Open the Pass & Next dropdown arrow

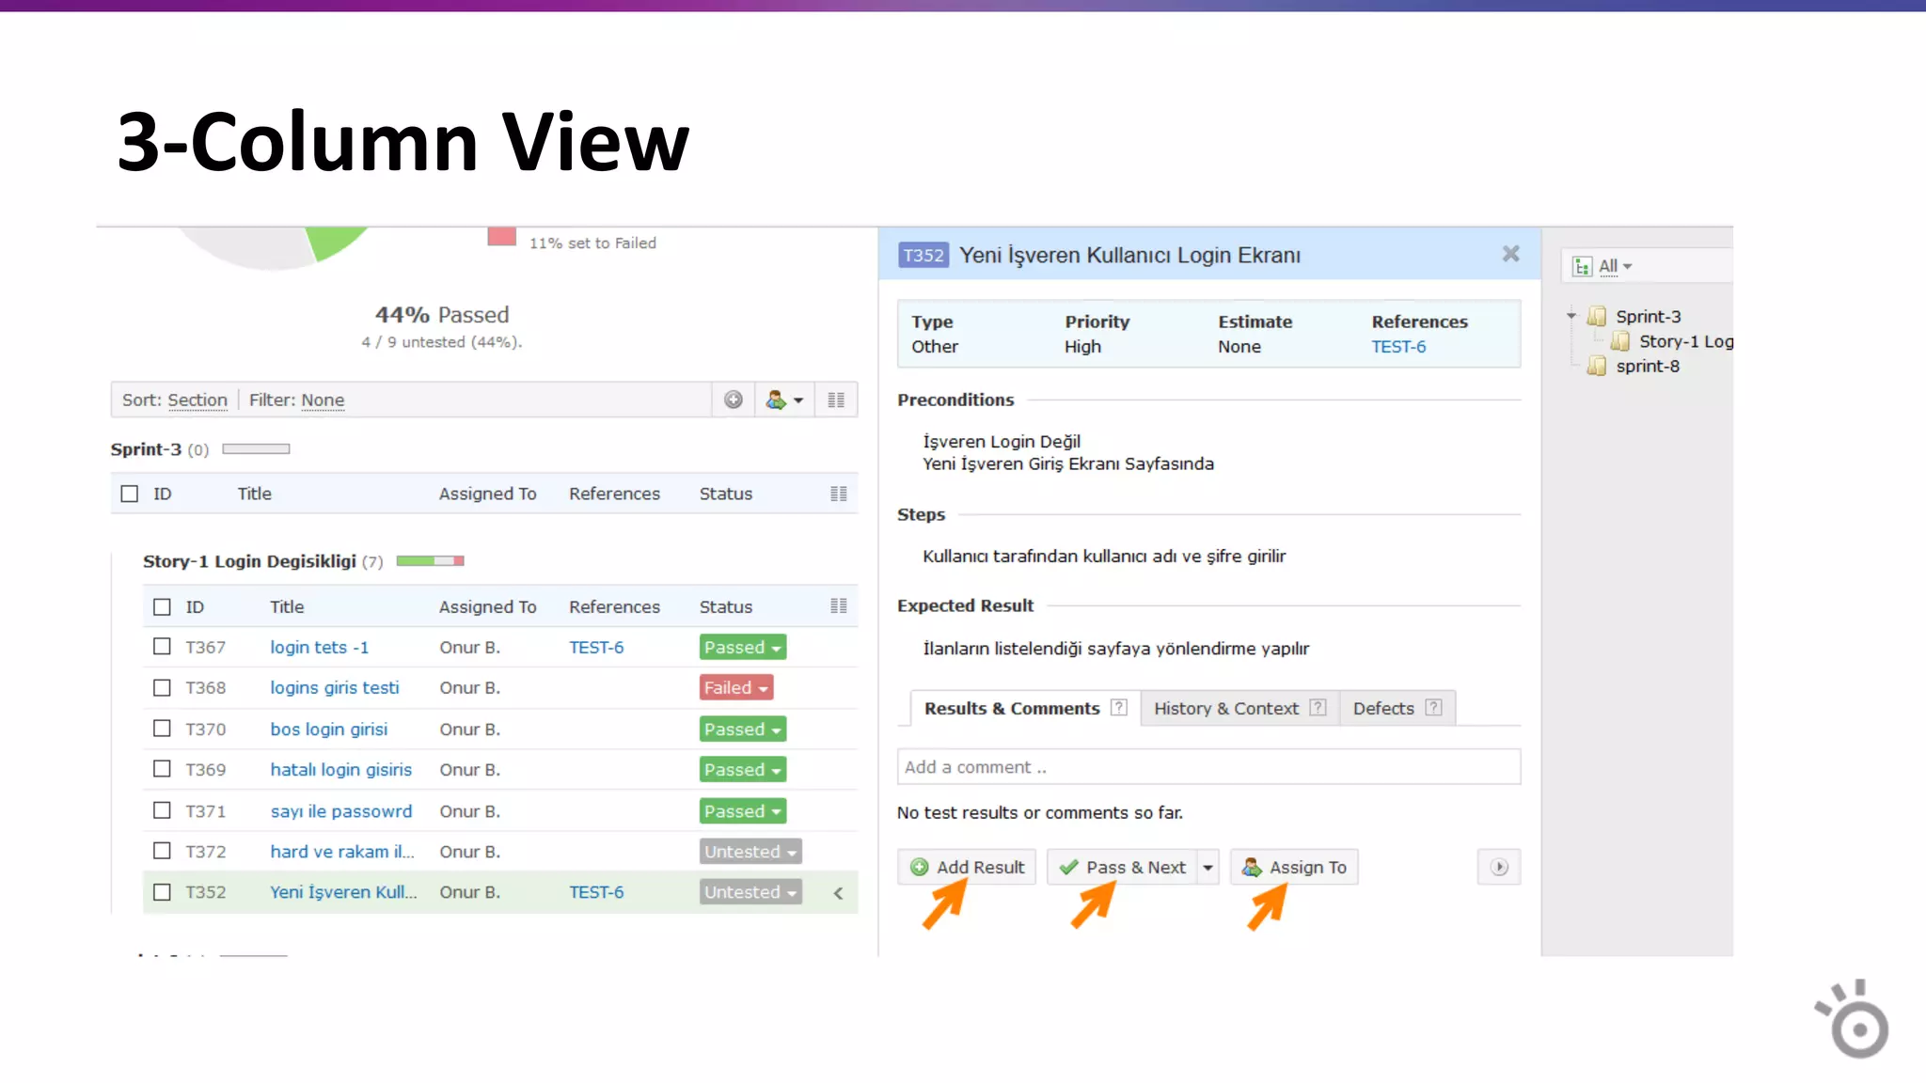pyautogui.click(x=1208, y=867)
